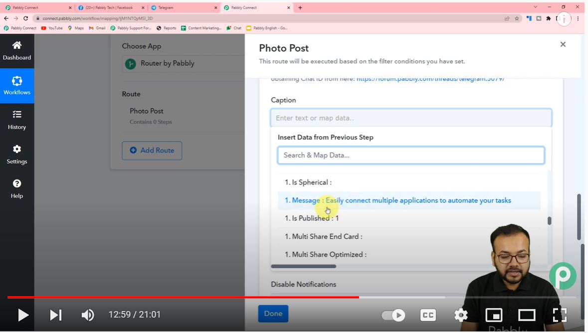Open the Chat bookmark
This screenshot has width=588, height=333.
(234, 28)
